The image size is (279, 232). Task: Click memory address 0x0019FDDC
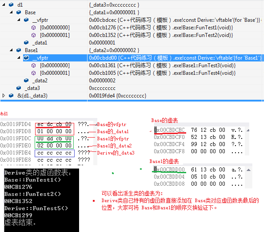pyautogui.click(x=16, y=138)
